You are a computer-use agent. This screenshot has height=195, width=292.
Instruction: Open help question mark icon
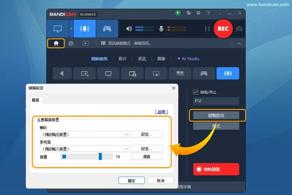click(x=208, y=13)
